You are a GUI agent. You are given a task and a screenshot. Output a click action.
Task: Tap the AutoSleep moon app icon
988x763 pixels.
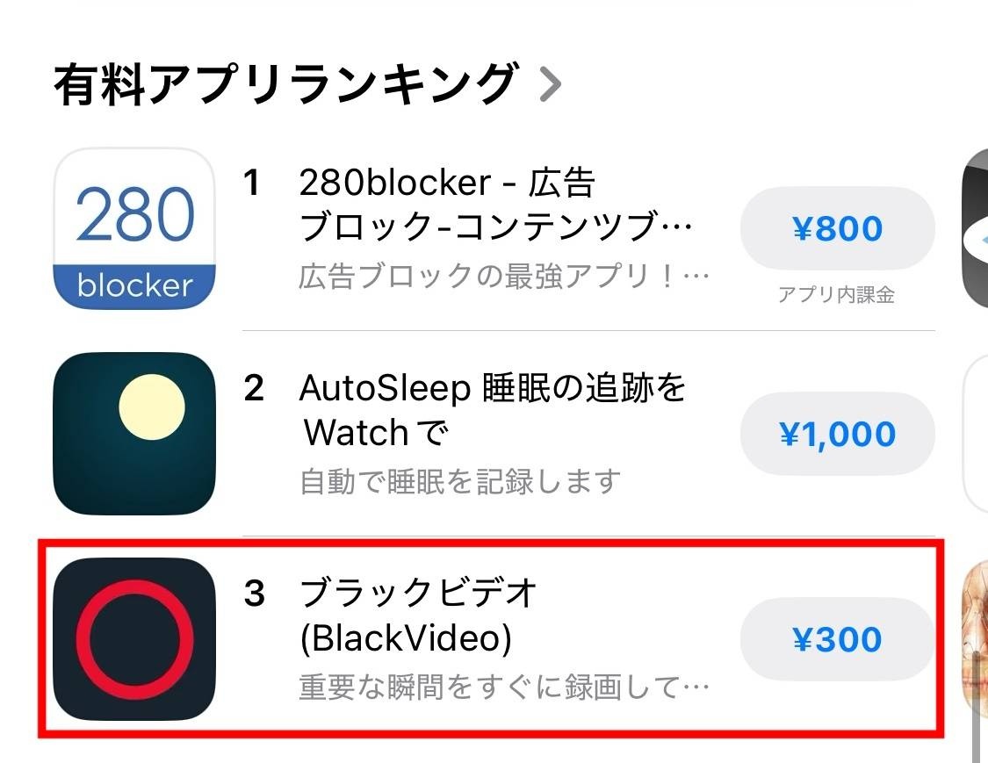point(134,434)
